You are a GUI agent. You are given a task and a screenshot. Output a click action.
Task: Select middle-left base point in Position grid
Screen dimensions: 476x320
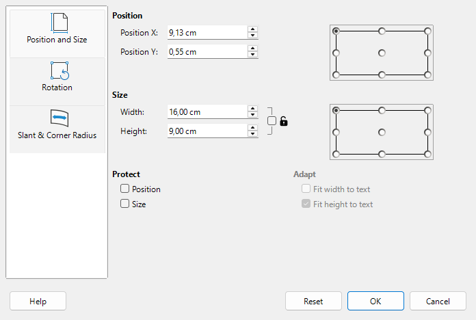[x=336, y=53]
